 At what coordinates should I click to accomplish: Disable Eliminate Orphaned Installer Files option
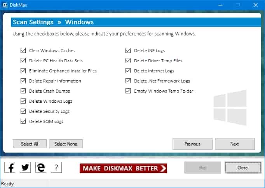click(x=23, y=71)
